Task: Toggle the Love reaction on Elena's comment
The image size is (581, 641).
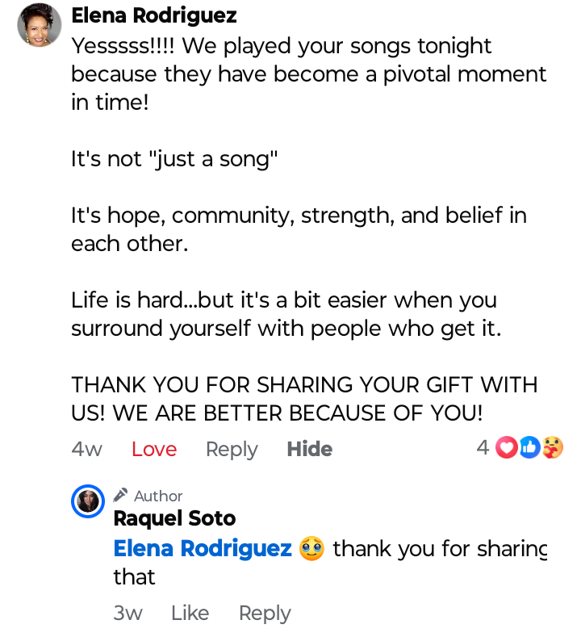Action: [x=154, y=449]
